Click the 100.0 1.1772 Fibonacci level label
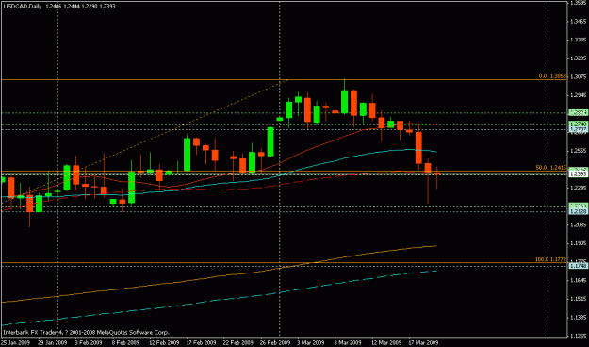589x347 pixels. (550, 259)
